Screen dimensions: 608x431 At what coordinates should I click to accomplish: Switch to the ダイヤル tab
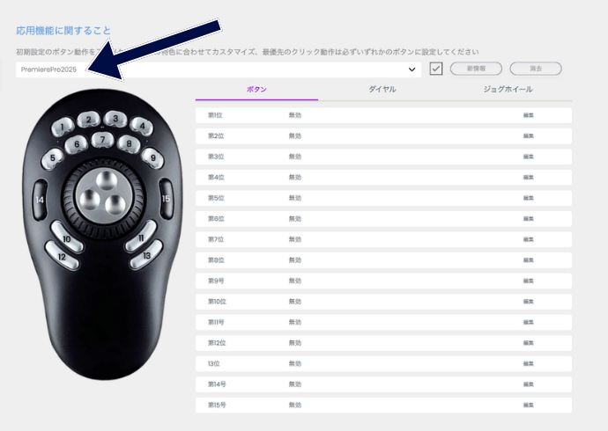(382, 90)
